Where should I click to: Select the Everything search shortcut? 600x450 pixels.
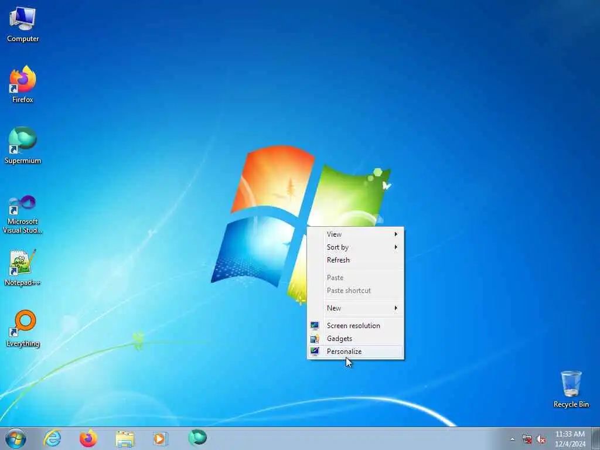[x=23, y=328]
